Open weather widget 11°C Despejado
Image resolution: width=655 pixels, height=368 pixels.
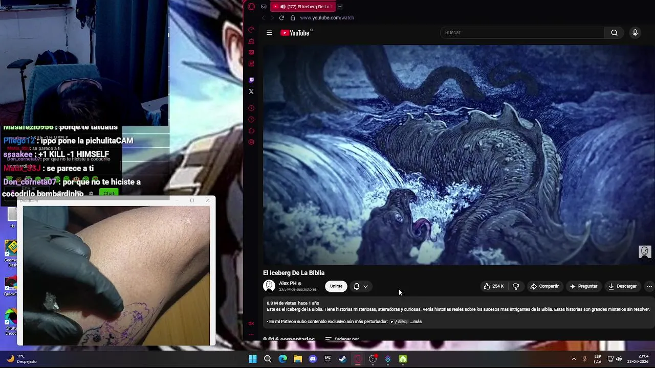21,359
